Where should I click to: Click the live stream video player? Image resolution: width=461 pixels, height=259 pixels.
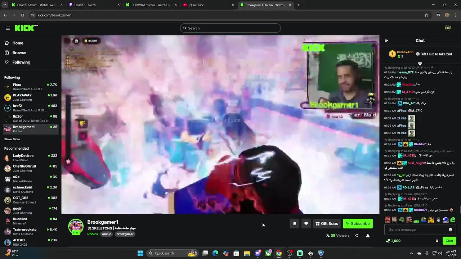click(220, 124)
